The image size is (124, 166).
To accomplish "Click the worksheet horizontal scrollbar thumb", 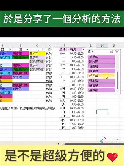I will 94,144.
